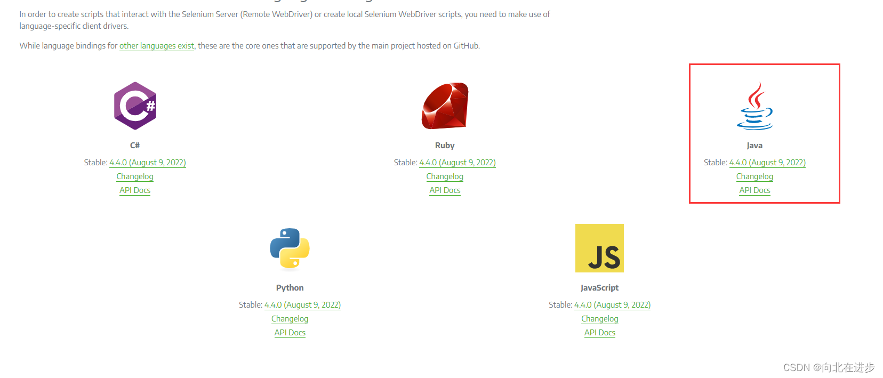The image size is (883, 378).
Task: View the Python Changelog
Action: tap(290, 318)
